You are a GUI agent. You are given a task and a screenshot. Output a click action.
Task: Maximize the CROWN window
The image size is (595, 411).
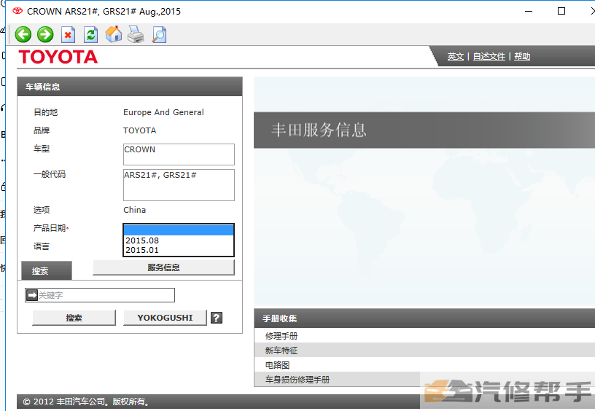(561, 12)
